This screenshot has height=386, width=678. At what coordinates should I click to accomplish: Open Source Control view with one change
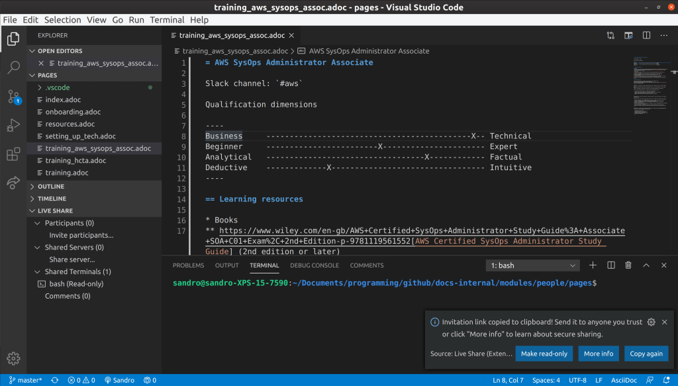(13, 97)
